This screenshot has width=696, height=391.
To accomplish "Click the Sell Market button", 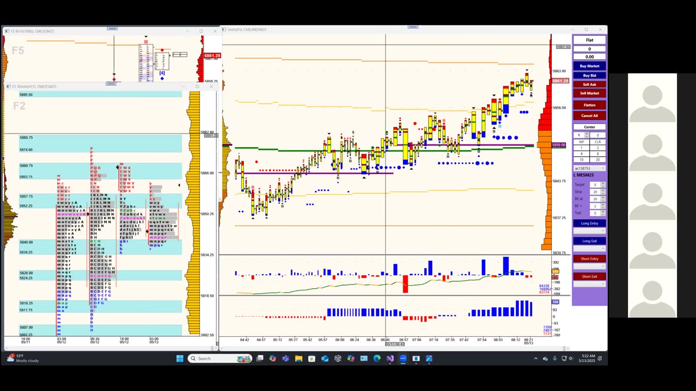I will (589, 93).
